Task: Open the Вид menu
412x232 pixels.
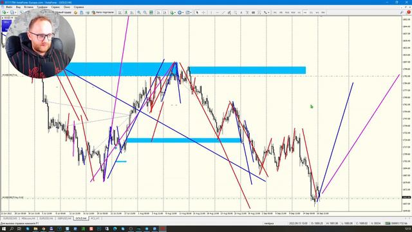Action: tap(18, 7)
